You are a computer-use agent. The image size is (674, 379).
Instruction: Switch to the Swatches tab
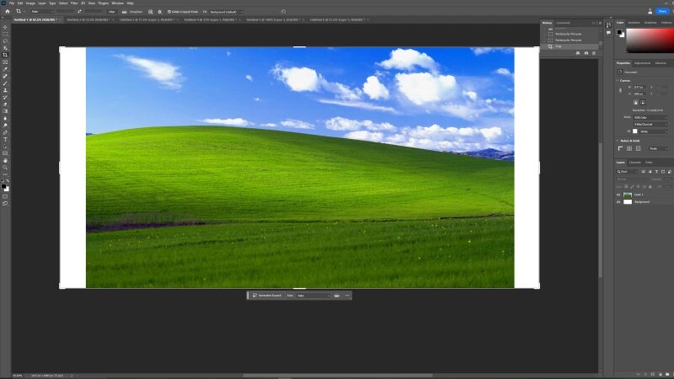click(x=634, y=23)
